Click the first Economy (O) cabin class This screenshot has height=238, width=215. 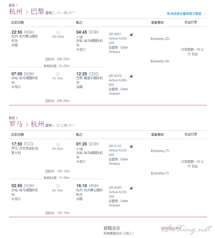coord(160,39)
